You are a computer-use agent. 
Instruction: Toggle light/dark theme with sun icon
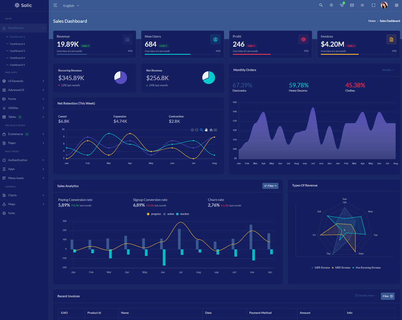331,5
